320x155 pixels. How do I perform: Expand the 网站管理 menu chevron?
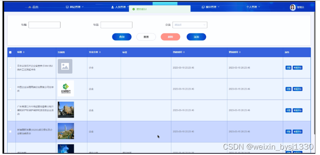pos(83,7)
